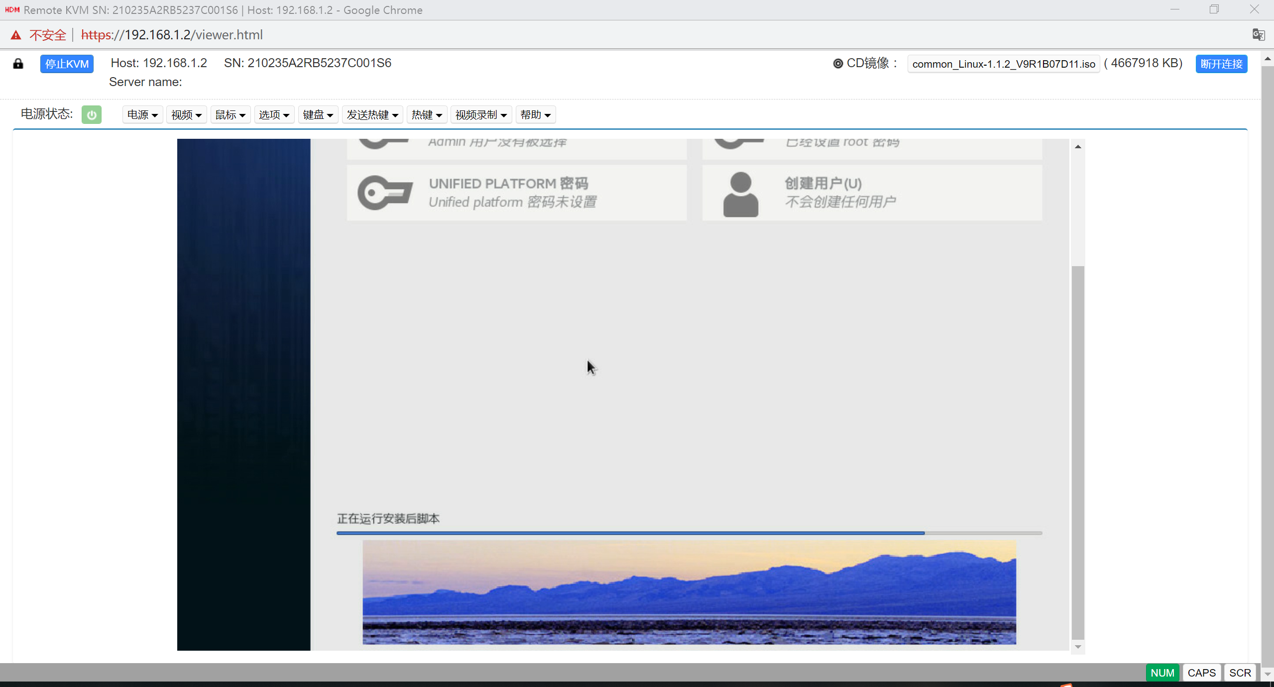Open the 电源 power dropdown
Viewport: 1274px width, 687px height.
(142, 115)
